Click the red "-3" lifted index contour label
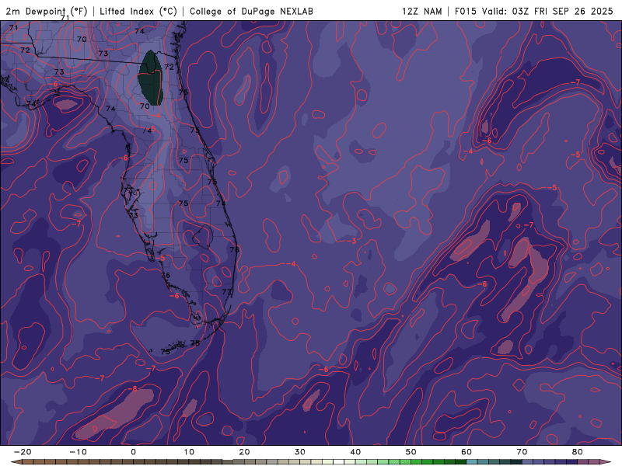The height and width of the screenshot is (466, 622). pos(352,241)
